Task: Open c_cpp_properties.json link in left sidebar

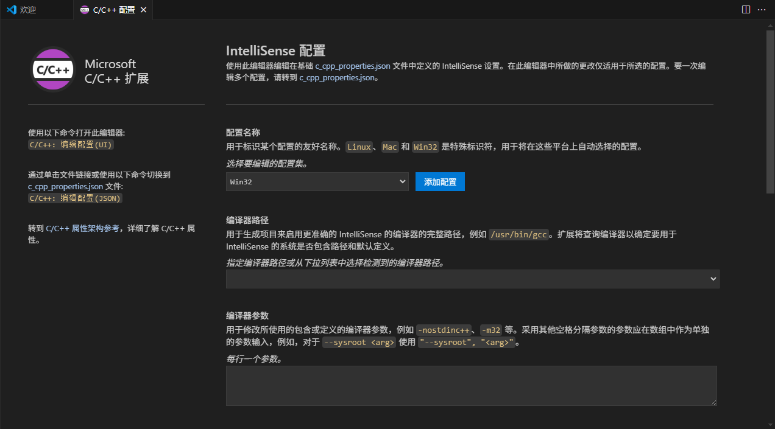Action: [65, 186]
